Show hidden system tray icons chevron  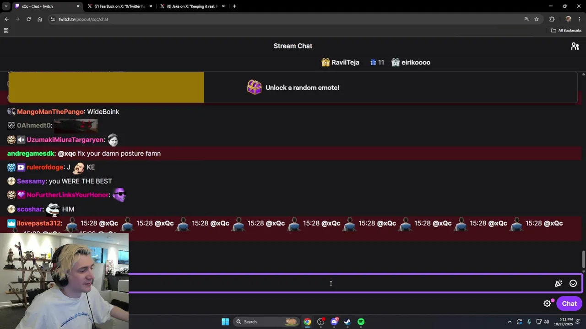click(x=510, y=322)
